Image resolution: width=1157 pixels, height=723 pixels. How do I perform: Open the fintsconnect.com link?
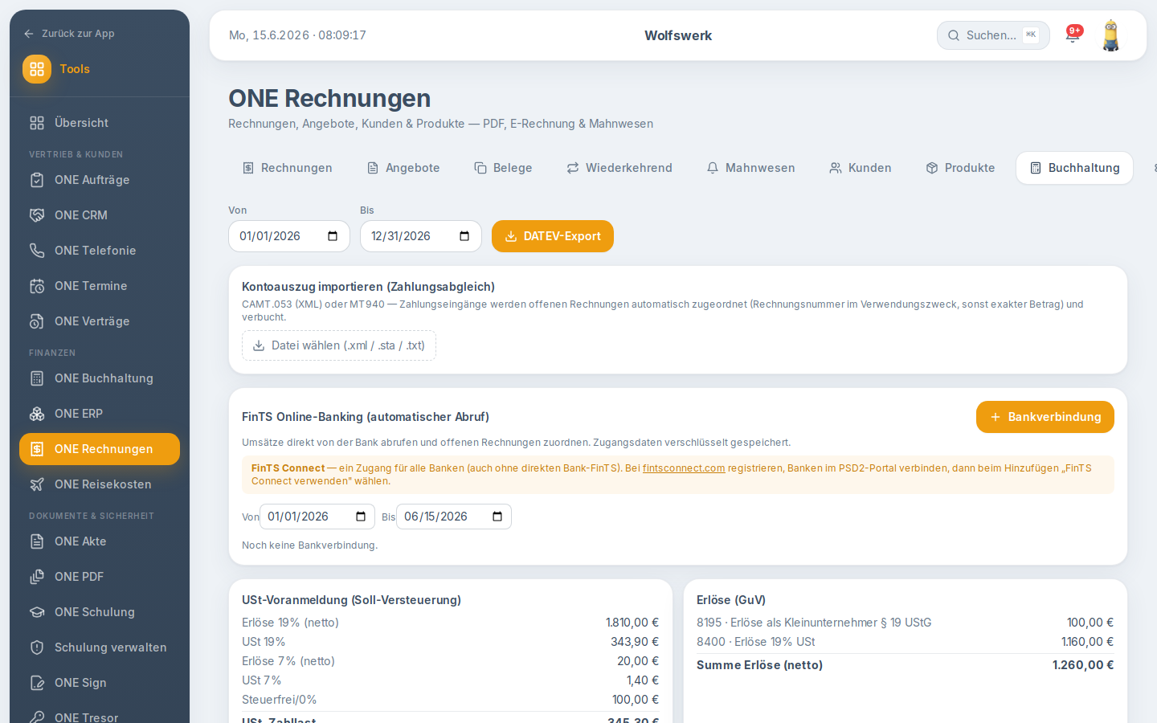coord(684,468)
